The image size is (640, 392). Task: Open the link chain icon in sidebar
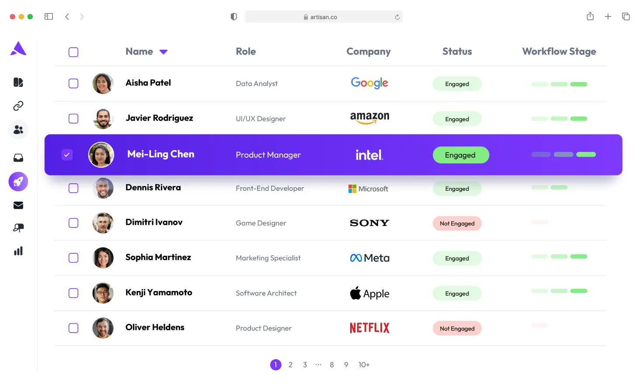tap(18, 106)
